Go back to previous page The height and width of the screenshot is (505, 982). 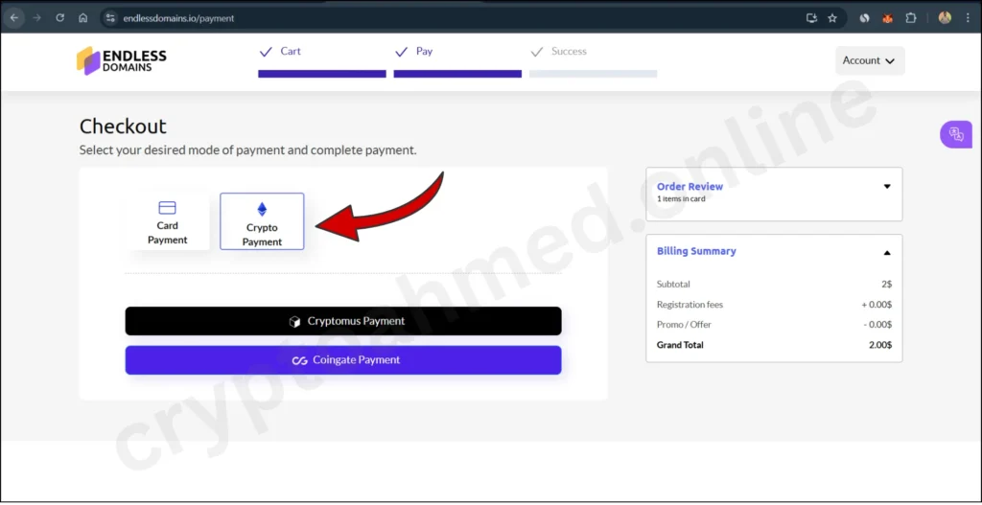(14, 17)
